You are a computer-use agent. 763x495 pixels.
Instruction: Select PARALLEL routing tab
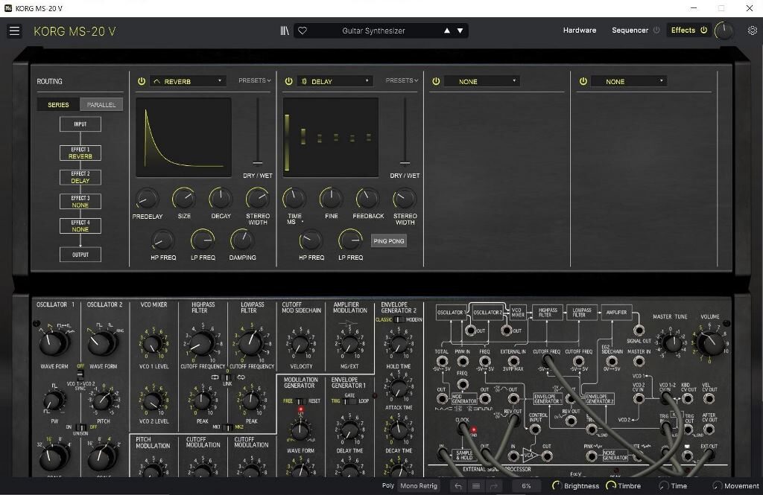101,104
